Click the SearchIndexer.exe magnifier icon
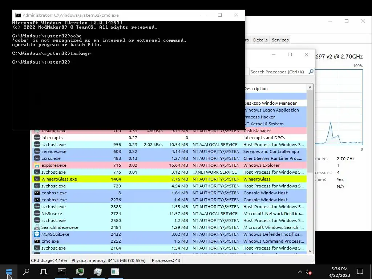Image resolution: width=372 pixels, height=279 pixels. pyautogui.click(x=37, y=227)
